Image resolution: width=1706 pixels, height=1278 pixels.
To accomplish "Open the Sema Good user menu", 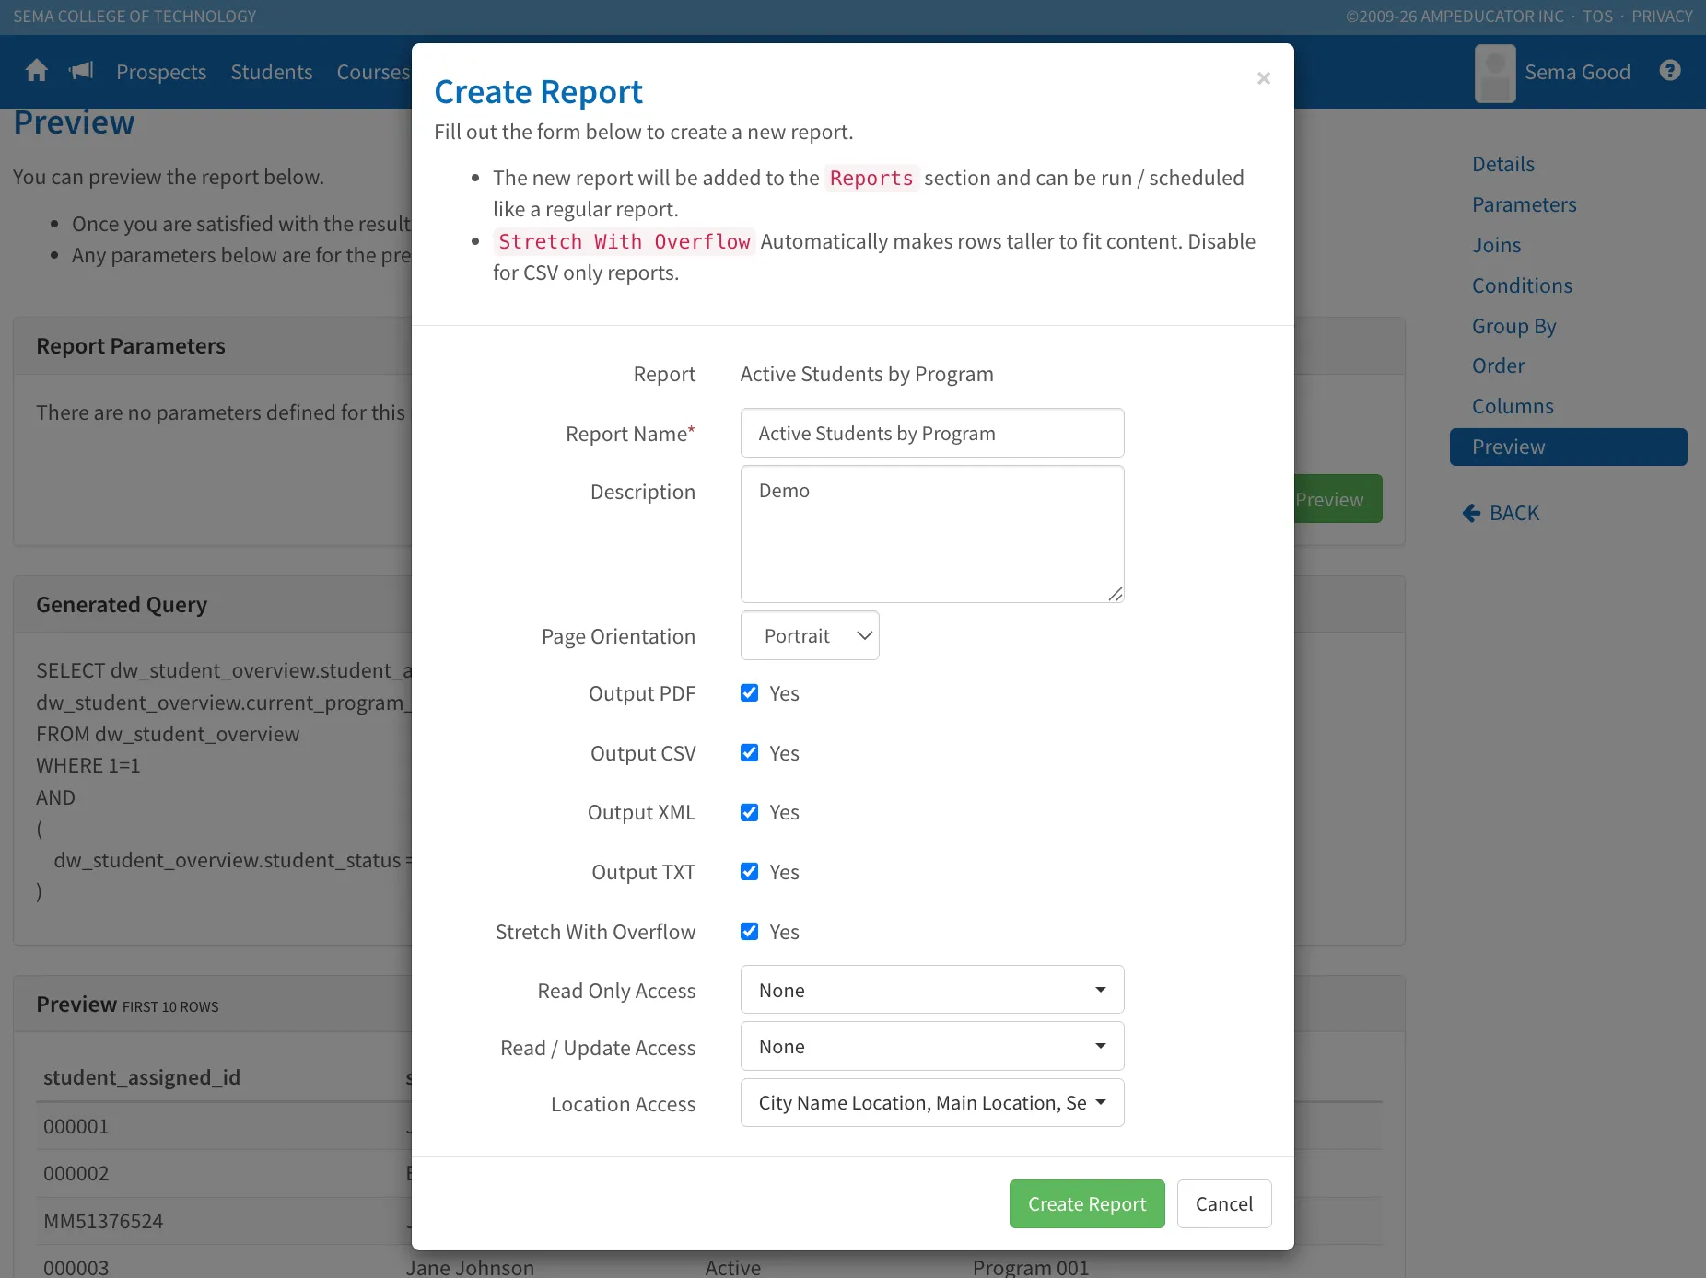I will tap(1577, 72).
